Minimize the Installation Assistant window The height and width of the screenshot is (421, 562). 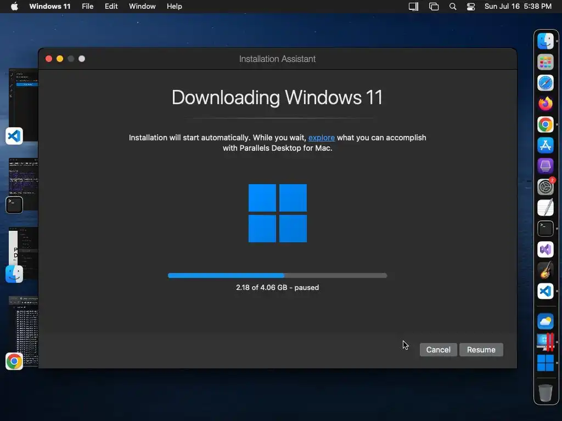click(60, 59)
